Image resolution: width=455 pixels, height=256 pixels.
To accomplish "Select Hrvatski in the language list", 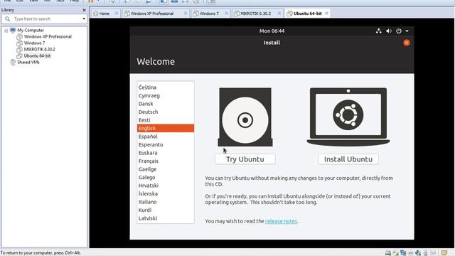I will (x=166, y=186).
